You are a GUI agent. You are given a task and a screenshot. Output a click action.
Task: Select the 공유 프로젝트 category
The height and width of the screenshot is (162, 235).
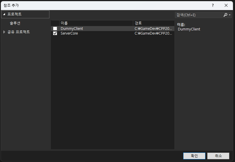point(19,32)
